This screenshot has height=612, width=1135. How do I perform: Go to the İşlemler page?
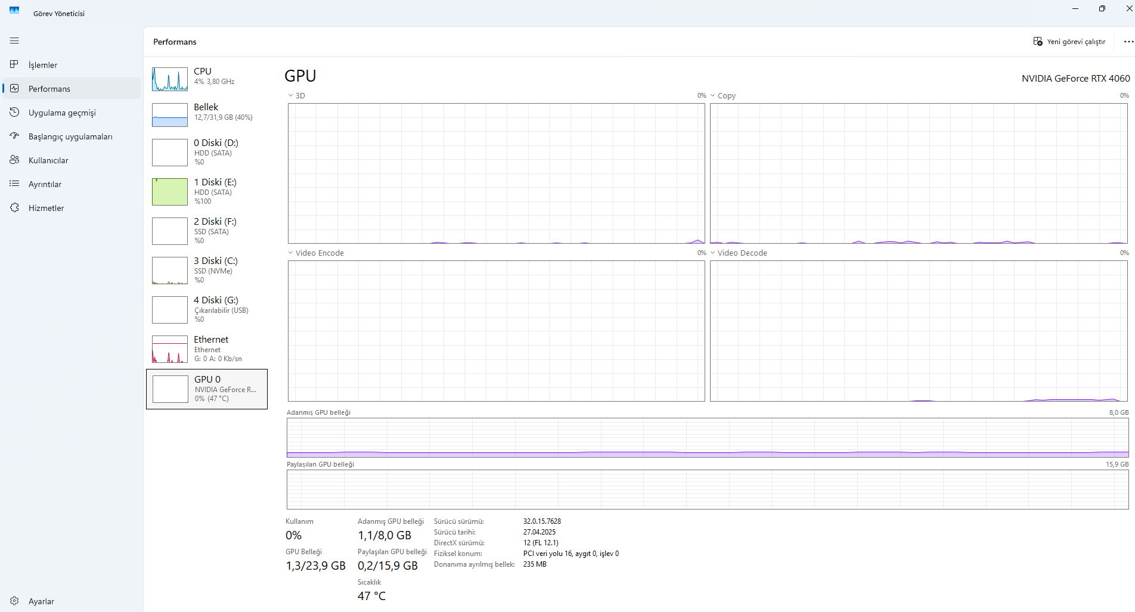pos(72,64)
